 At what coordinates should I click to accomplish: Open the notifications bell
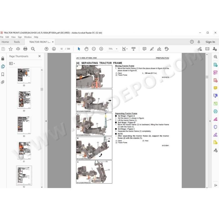coord(199,42)
